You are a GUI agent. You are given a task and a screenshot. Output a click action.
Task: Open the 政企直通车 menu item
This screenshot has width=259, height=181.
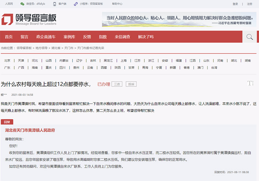point(46,37)
